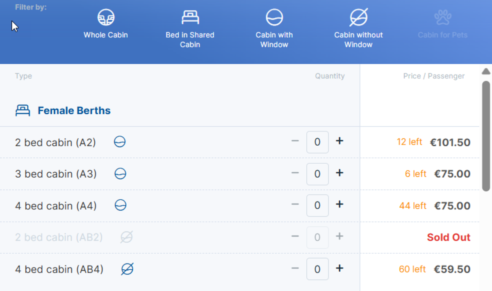Decrease quantity for 4 bed cabin (AB4)
This screenshot has height=291, width=492.
pyautogui.click(x=295, y=268)
